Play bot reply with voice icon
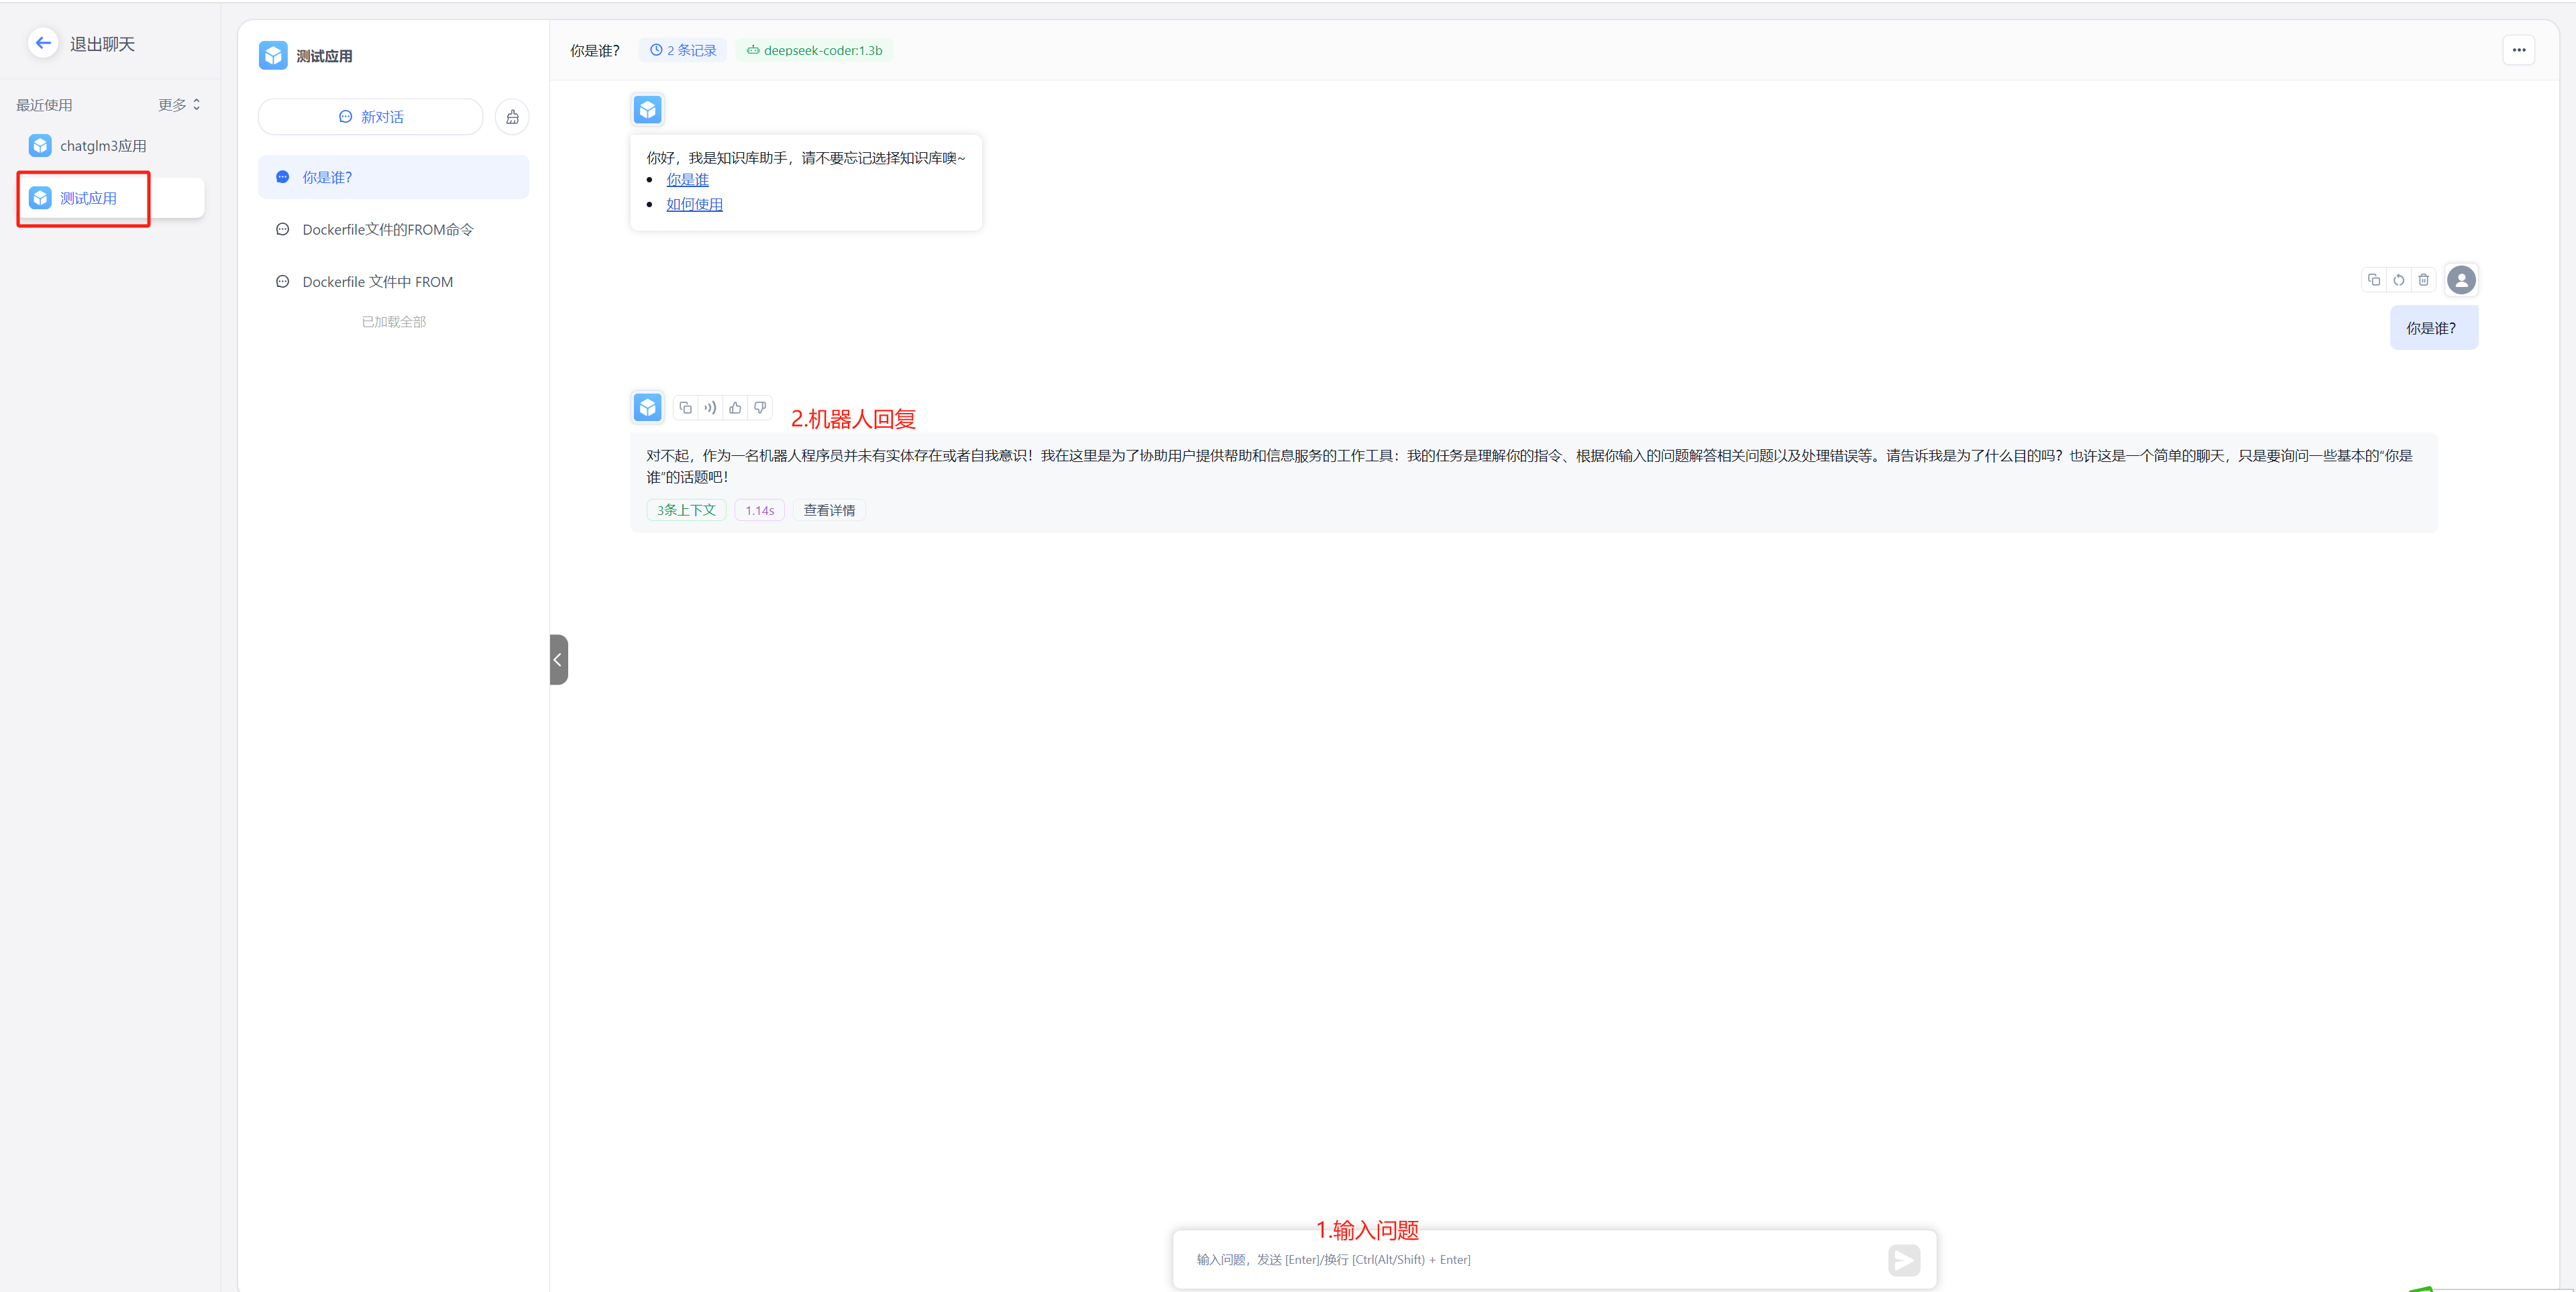This screenshot has height=1292, width=2576. pos(710,408)
